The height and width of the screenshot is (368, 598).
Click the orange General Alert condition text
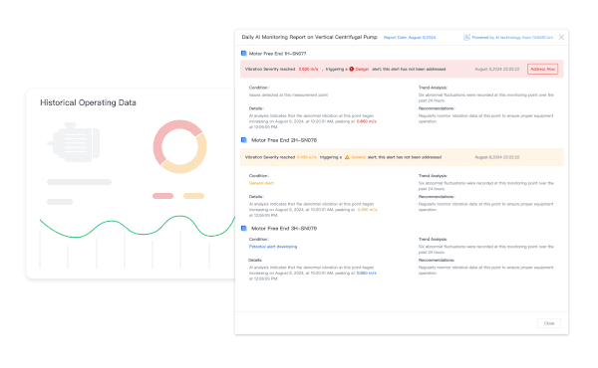261,183
